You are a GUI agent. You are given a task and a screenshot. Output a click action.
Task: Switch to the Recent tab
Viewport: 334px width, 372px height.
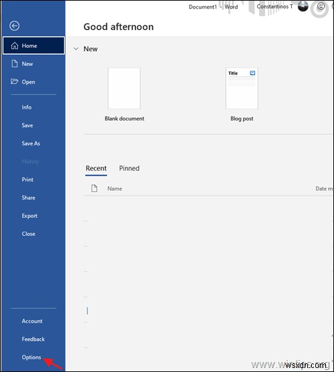[96, 169]
